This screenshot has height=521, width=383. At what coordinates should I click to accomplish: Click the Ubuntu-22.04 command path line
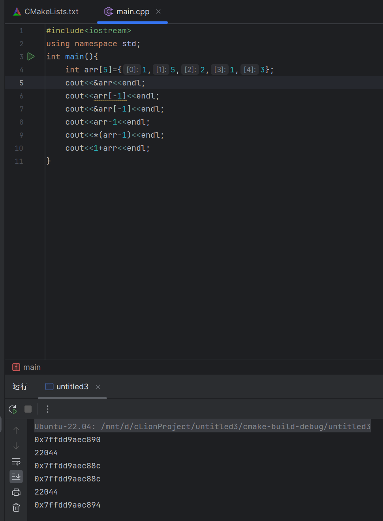tap(203, 426)
